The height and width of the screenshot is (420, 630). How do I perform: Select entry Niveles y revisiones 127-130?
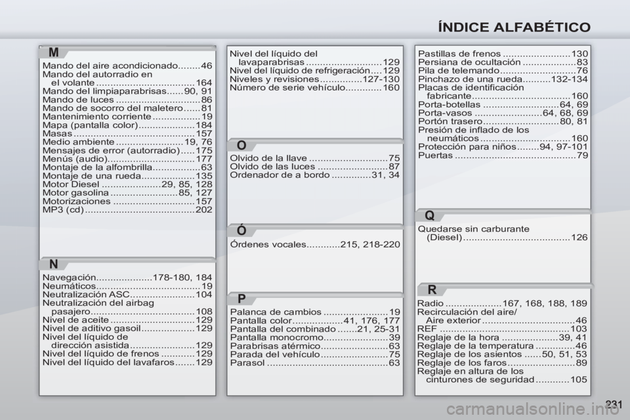click(x=314, y=79)
